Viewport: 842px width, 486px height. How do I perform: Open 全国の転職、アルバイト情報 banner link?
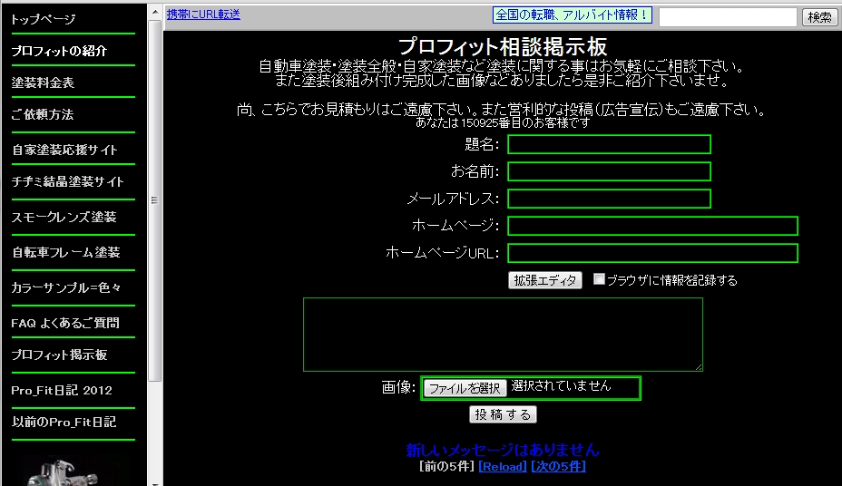point(573,15)
